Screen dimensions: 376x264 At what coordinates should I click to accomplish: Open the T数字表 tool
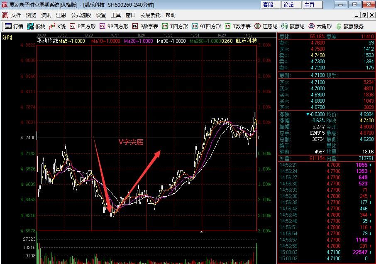[x=238, y=26]
